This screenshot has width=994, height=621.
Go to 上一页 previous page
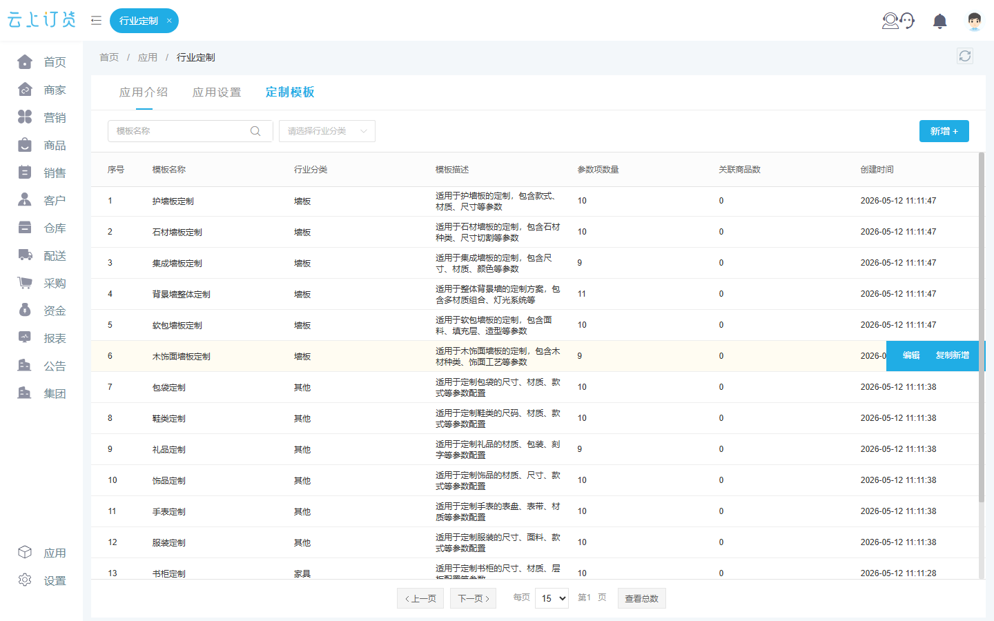coord(420,598)
